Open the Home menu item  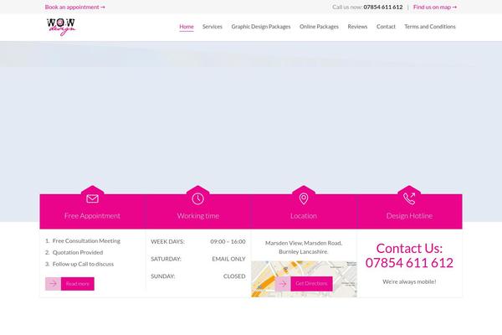point(187,27)
